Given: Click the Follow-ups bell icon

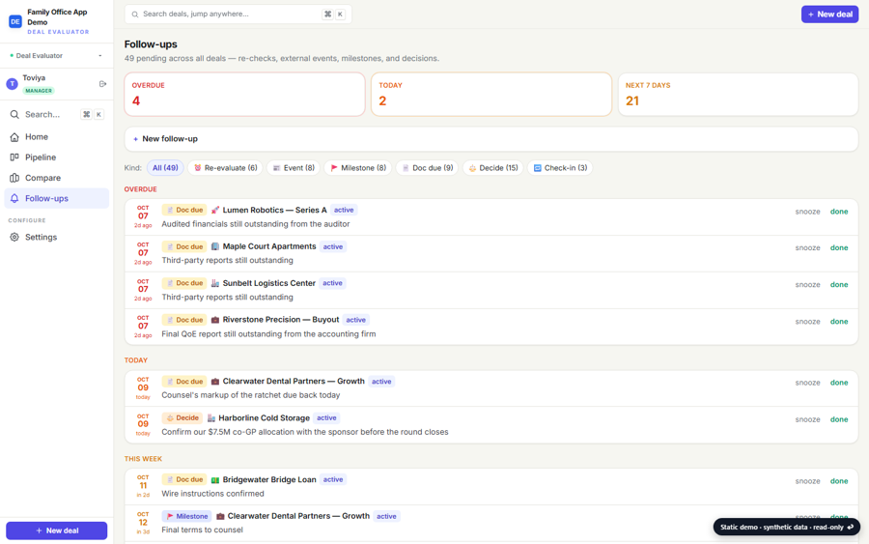Looking at the screenshot, I should 14,198.
